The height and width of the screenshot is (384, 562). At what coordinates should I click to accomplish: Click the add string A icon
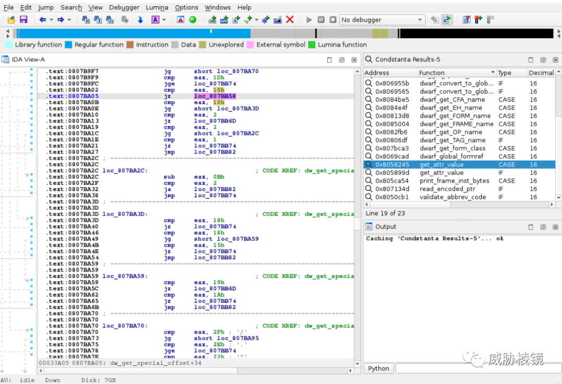pos(236,20)
